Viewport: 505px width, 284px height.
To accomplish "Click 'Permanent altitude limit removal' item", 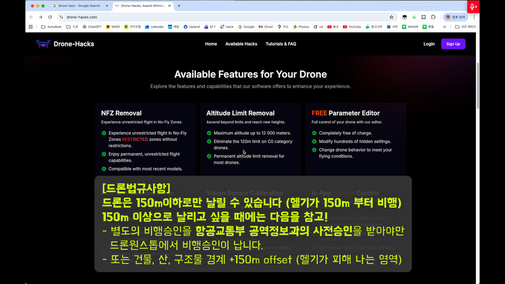I will coord(249,159).
